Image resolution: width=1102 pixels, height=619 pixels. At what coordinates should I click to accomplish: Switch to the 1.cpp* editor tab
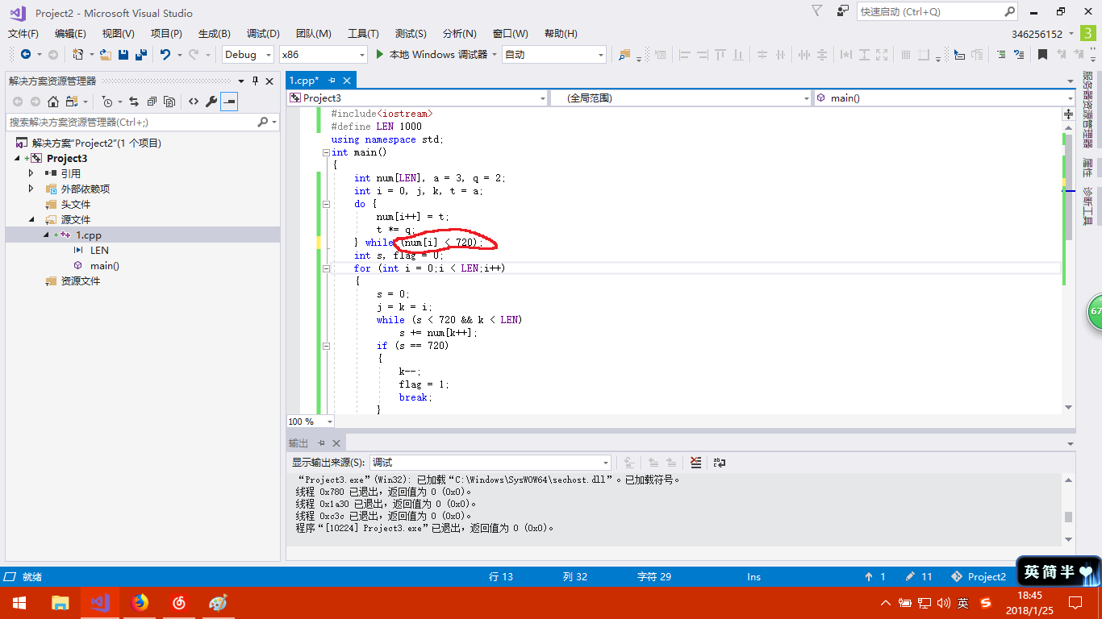coord(305,81)
